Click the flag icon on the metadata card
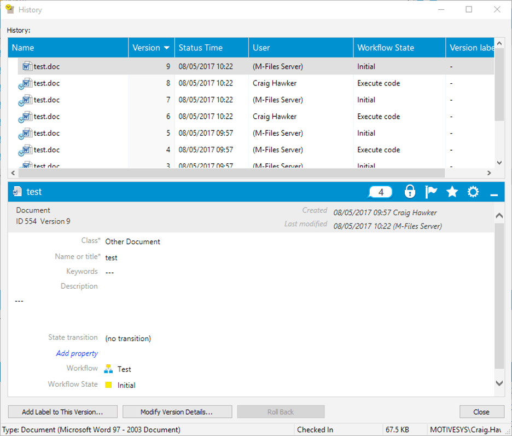The height and width of the screenshot is (436, 512). tap(431, 192)
